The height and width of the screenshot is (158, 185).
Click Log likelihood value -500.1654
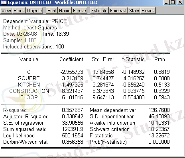(x=72, y=135)
